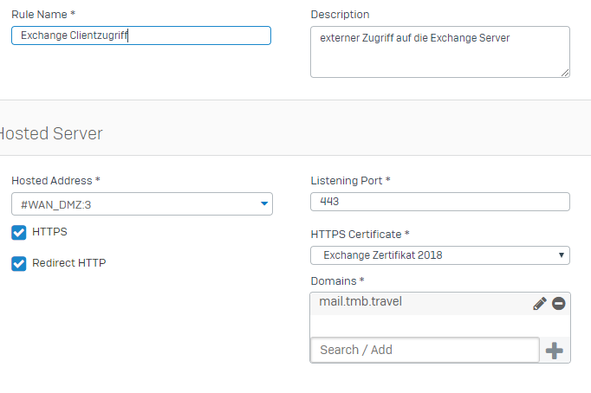
Task: Click the Search / Add domain field
Action: (425, 350)
